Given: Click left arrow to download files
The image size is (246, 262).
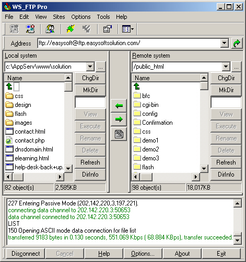Looking at the screenshot, I should click(119, 106).
